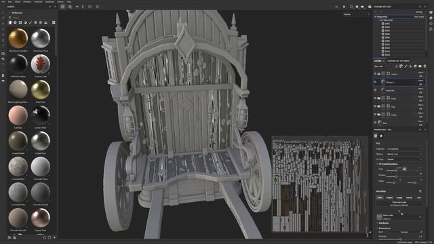
Task: Filter assets by alphas icon
Action: point(35,22)
